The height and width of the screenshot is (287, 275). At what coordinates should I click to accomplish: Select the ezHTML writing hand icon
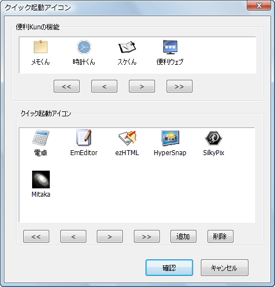coord(127,138)
